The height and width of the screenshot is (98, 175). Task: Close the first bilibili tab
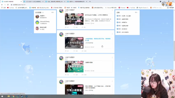21,2
